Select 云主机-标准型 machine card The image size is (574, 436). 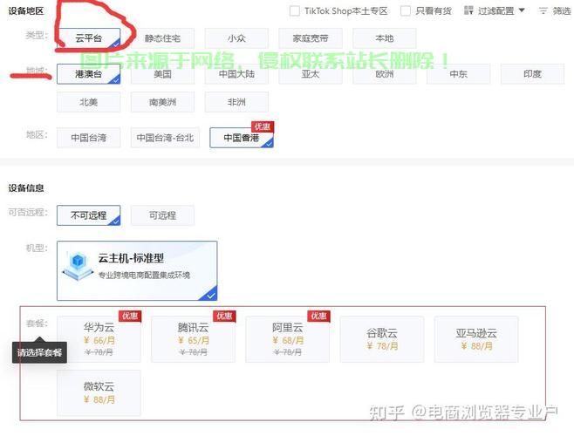(x=137, y=270)
